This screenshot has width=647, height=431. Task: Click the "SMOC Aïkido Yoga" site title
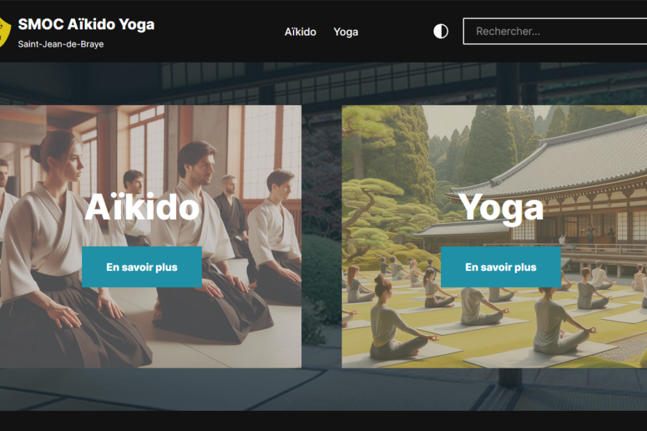pyautogui.click(x=86, y=24)
